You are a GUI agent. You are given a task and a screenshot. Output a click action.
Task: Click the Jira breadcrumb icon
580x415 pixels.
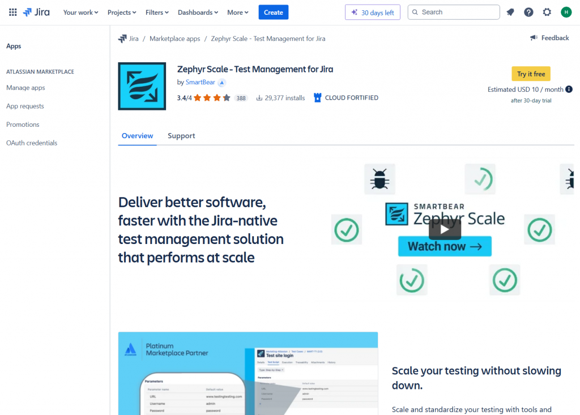122,38
